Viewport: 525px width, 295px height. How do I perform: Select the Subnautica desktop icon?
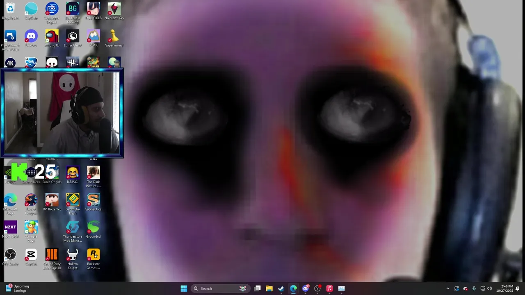click(94, 202)
